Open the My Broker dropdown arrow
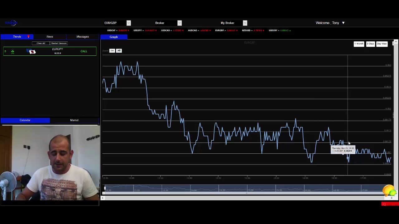The image size is (399, 224). (x=245, y=23)
